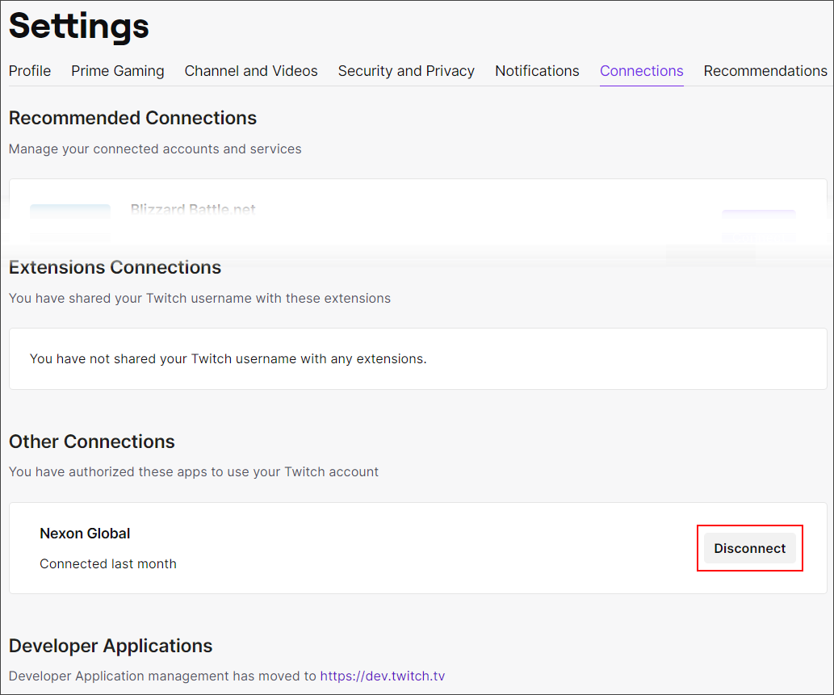Click the extensions notice card
This screenshot has height=695, width=834.
point(417,358)
